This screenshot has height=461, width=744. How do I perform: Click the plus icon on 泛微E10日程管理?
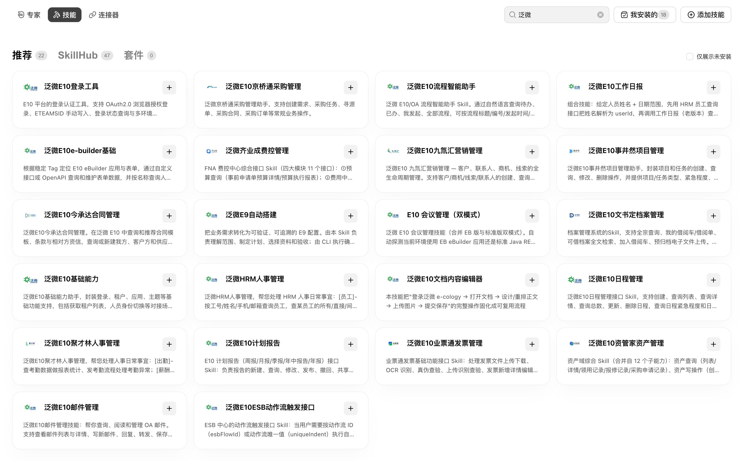click(x=713, y=280)
